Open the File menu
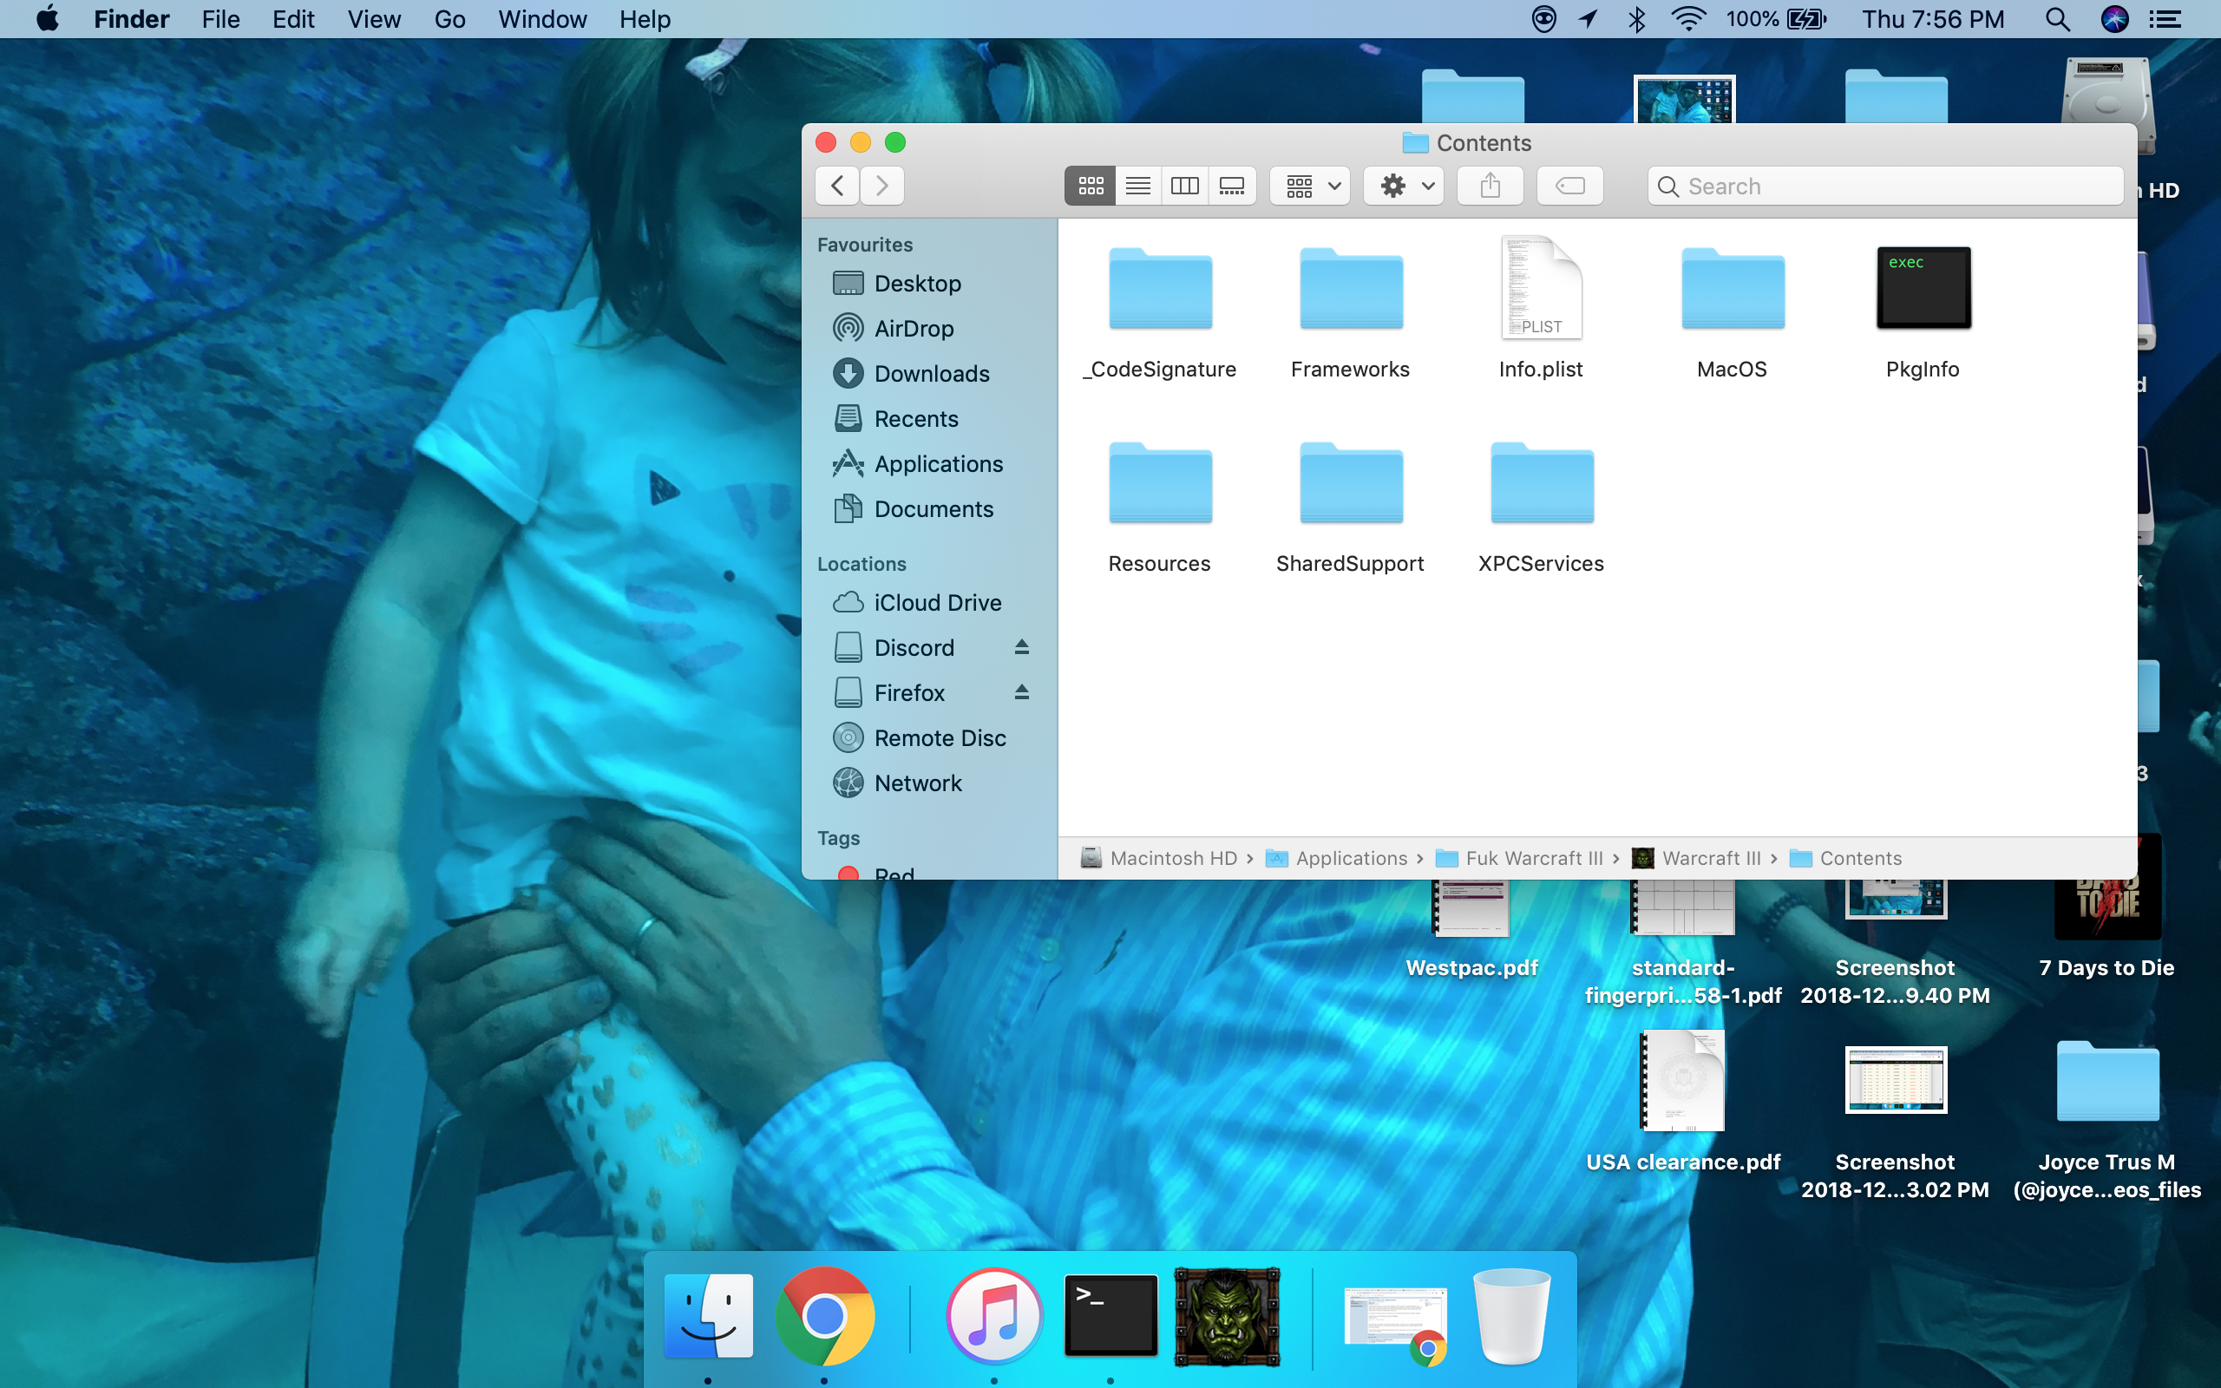The image size is (2221, 1388). pyautogui.click(x=220, y=19)
